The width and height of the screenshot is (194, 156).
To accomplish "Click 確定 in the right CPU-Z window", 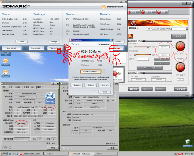I will click(x=112, y=148).
